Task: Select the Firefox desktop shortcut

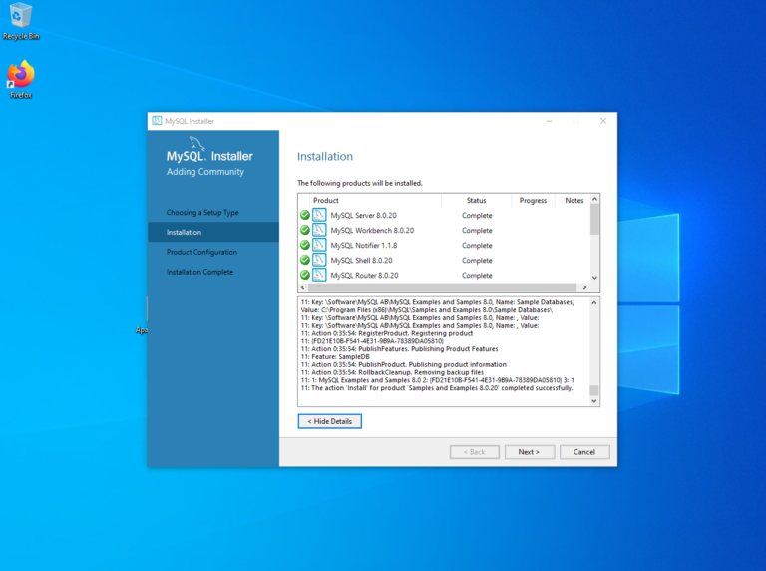Action: pyautogui.click(x=20, y=77)
